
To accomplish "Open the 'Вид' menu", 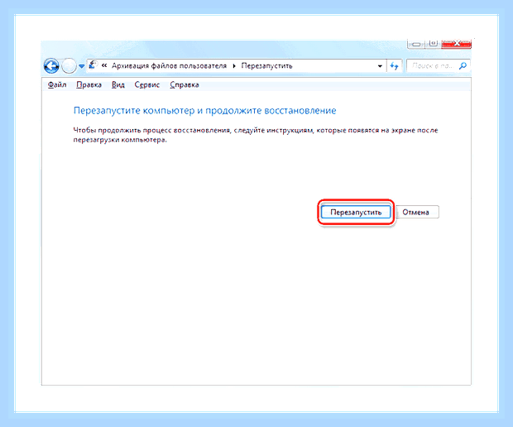I will point(118,84).
